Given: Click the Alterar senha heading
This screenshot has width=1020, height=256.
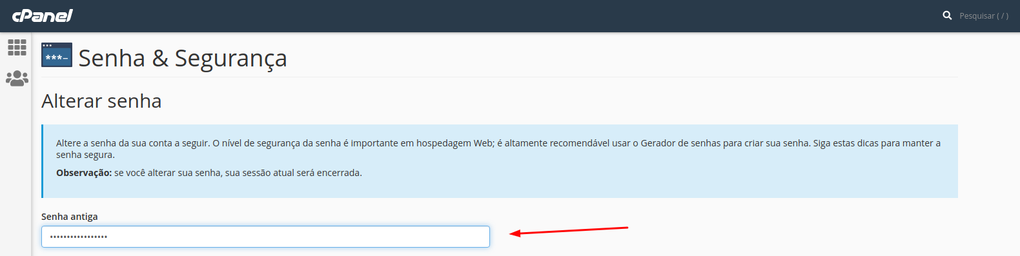Looking at the screenshot, I should [x=101, y=101].
